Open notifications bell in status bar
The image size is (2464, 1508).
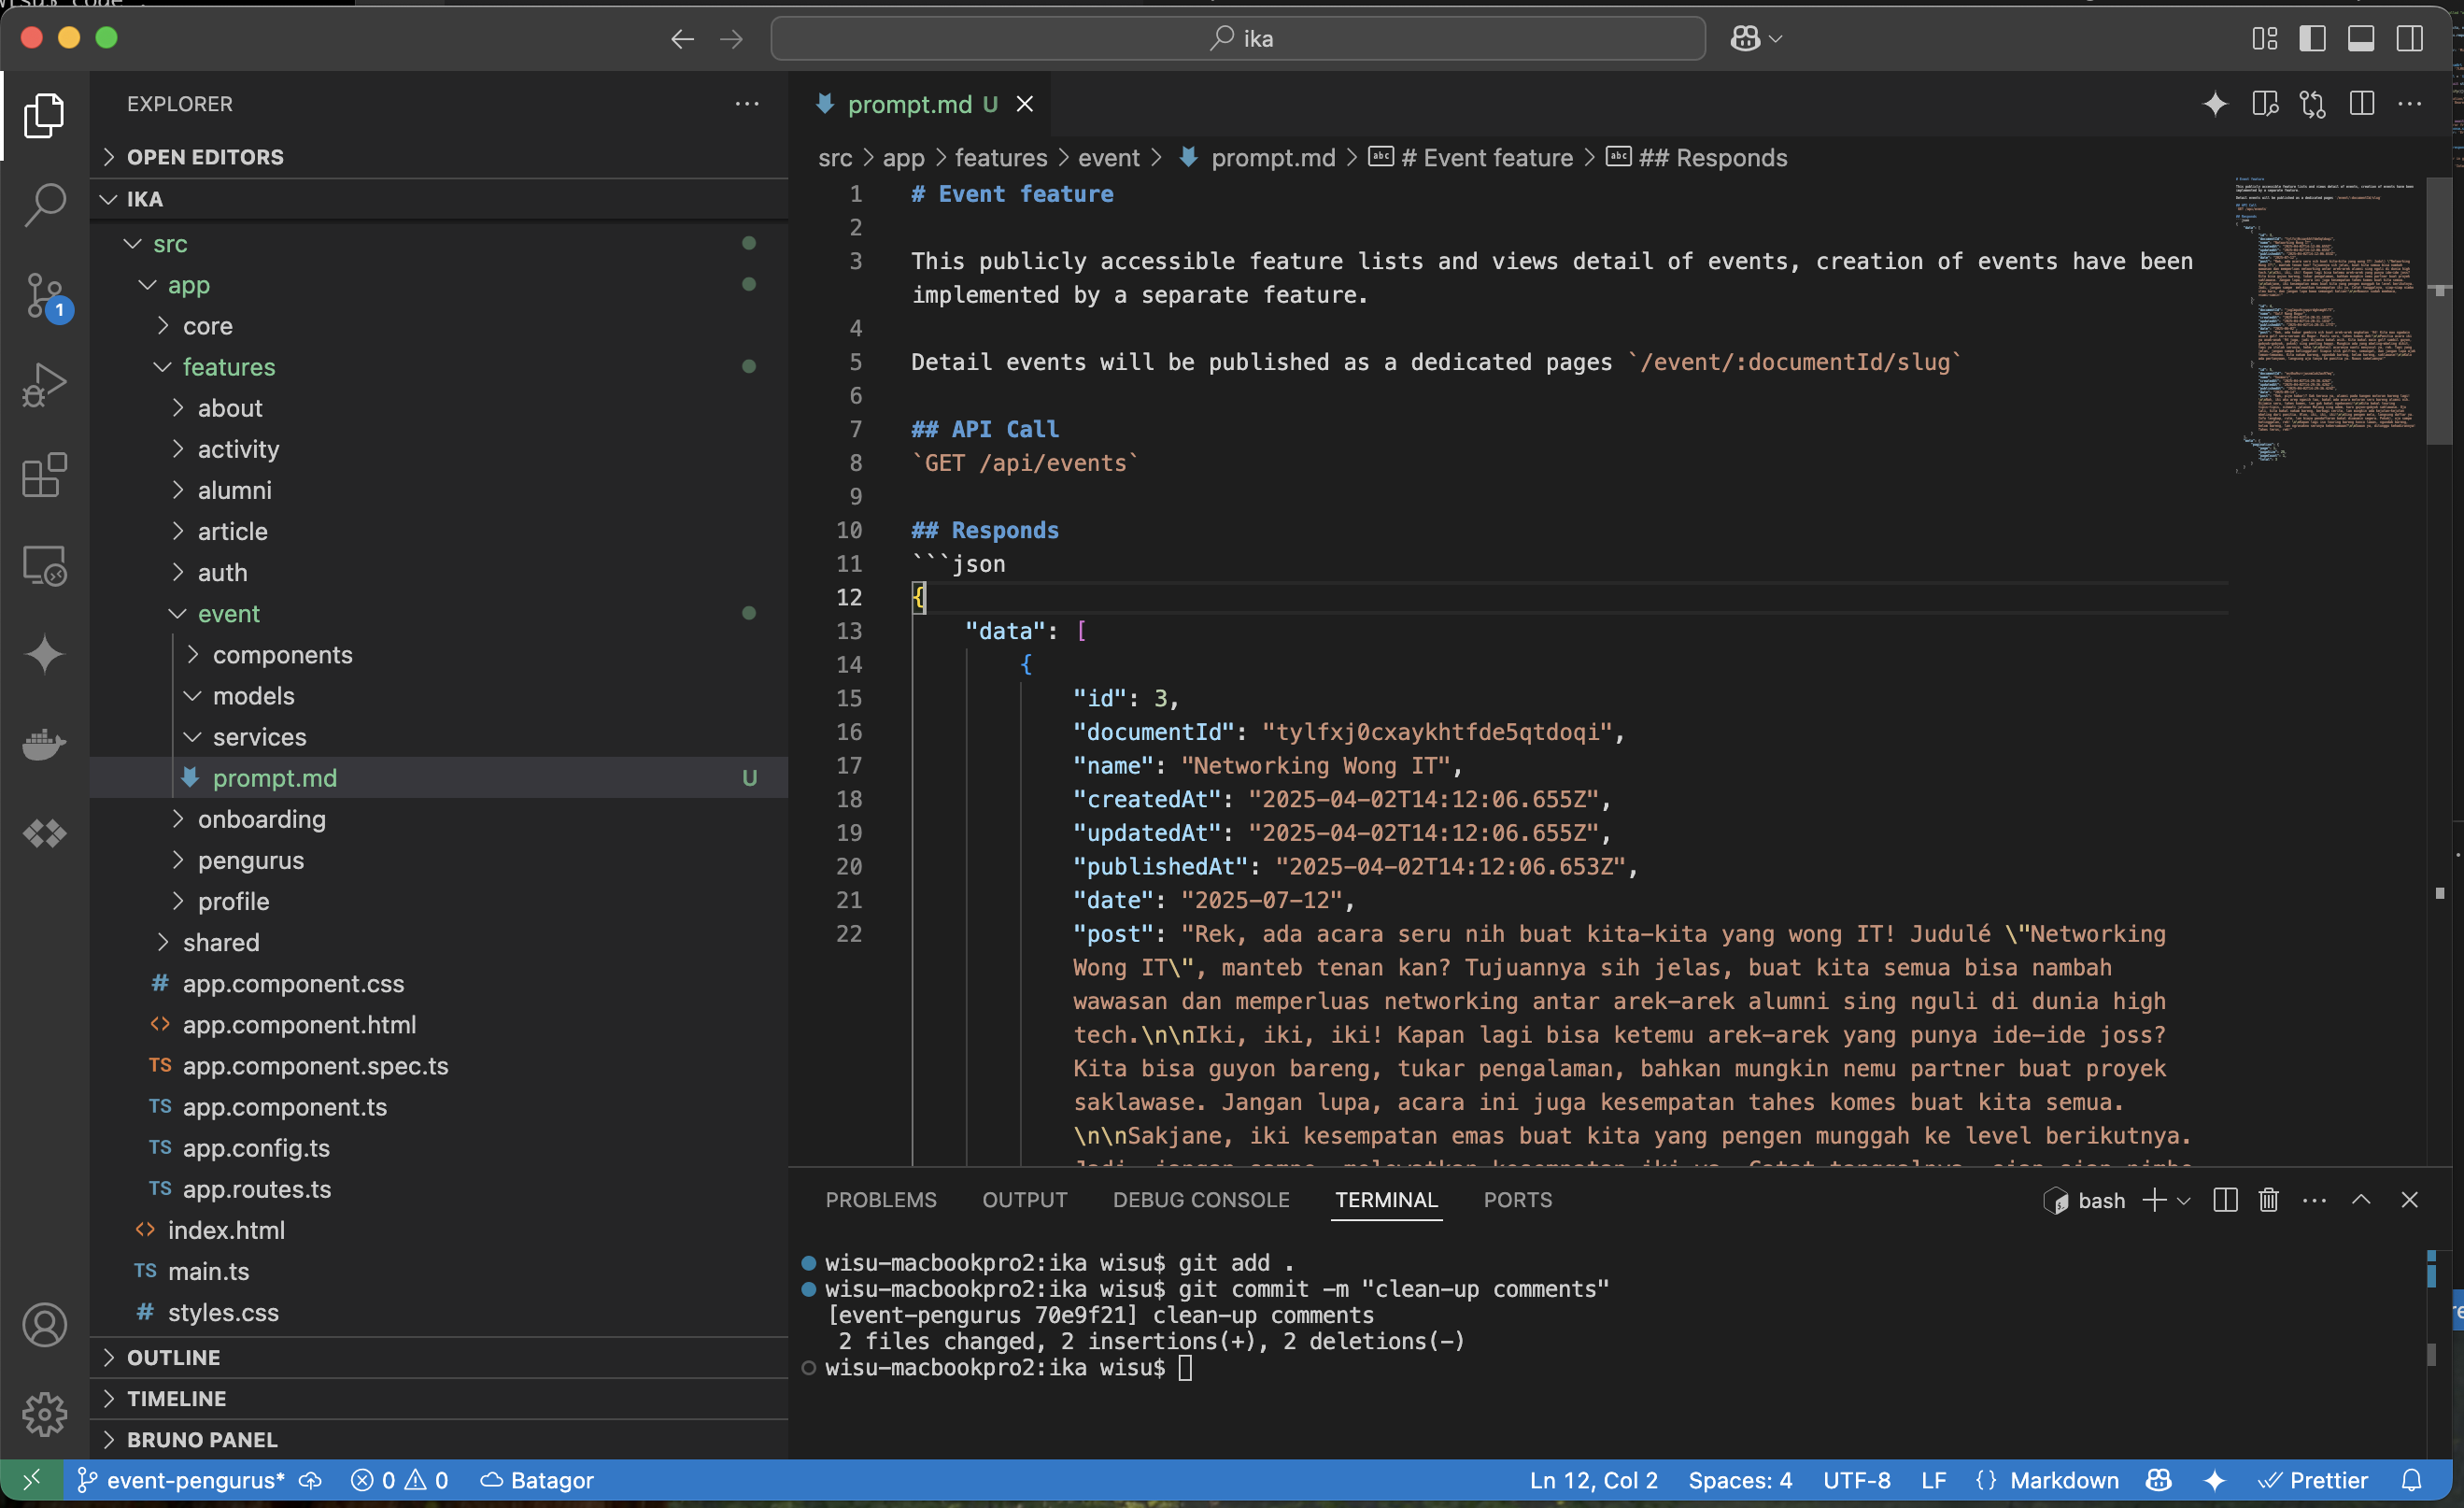[x=2412, y=1480]
